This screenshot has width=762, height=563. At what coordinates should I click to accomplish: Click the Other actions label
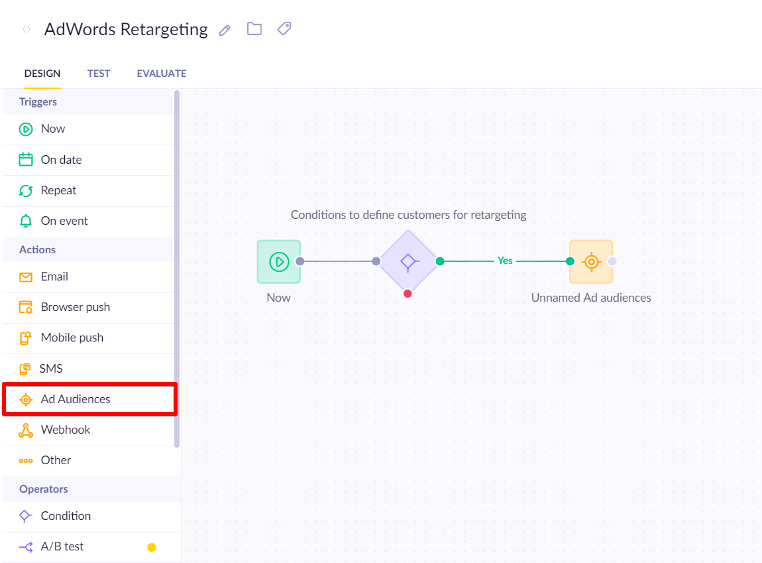click(x=56, y=460)
